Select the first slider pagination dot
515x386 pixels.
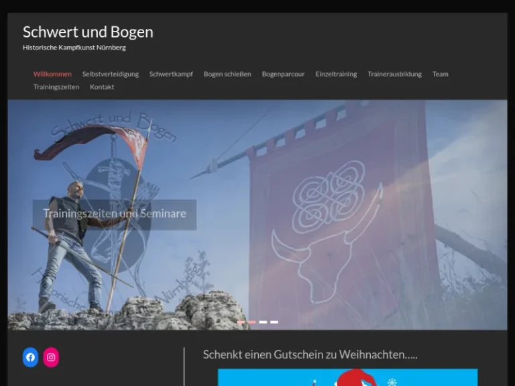tap(241, 322)
